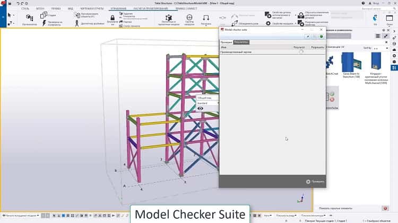Image resolution: width=398 pixels, height=223 pixels.
Task: Open the Sort by dropdown in catalog
Action: coord(376,48)
